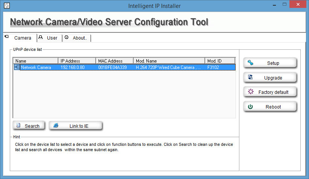Click the Mod. Name column header

pyautogui.click(x=169, y=61)
